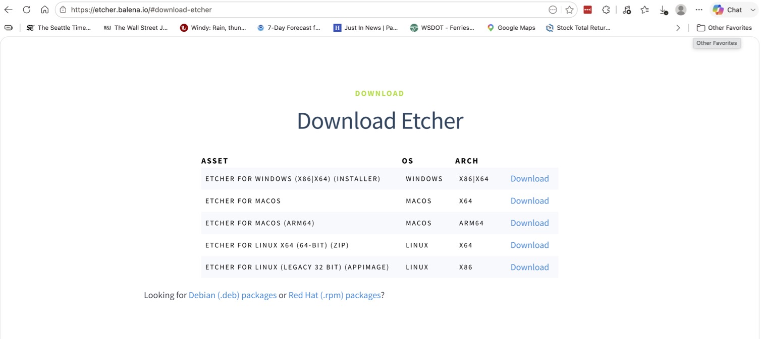Click the OS column header
The image size is (761, 339).
pyautogui.click(x=407, y=161)
